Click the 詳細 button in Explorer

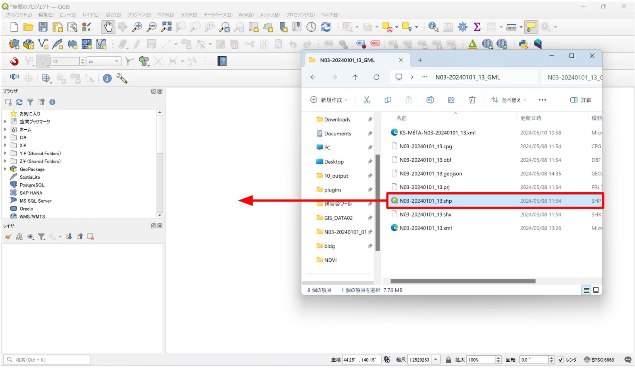point(581,100)
